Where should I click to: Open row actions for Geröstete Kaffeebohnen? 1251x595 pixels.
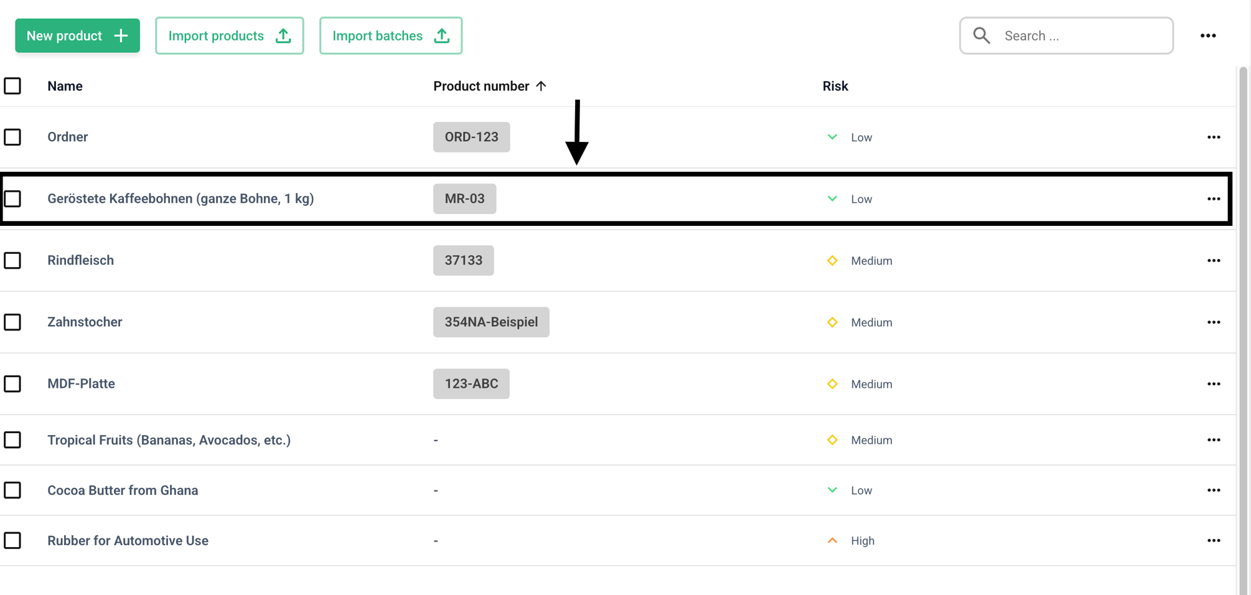(x=1214, y=199)
